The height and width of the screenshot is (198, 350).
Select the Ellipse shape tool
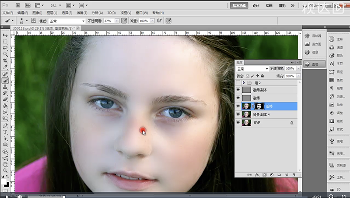pos(5,145)
